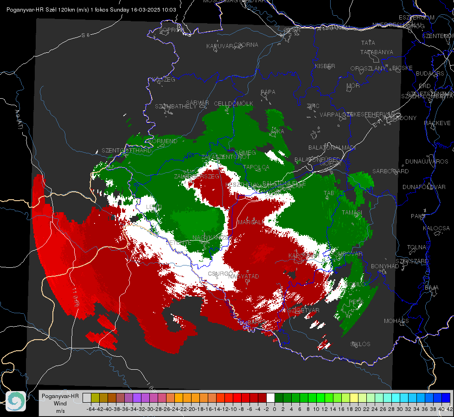
Task: Click the OROSZLANY city label
Action: click(x=368, y=68)
